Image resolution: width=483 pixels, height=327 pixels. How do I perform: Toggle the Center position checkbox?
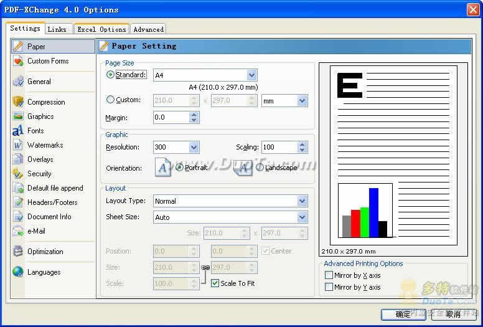(265, 251)
